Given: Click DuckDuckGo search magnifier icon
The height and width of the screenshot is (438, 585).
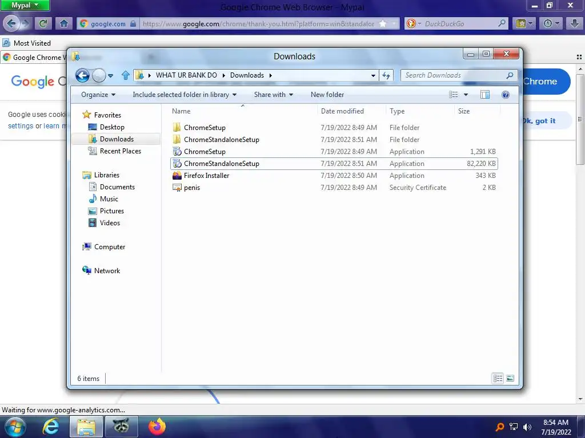Looking at the screenshot, I should pyautogui.click(x=502, y=23).
